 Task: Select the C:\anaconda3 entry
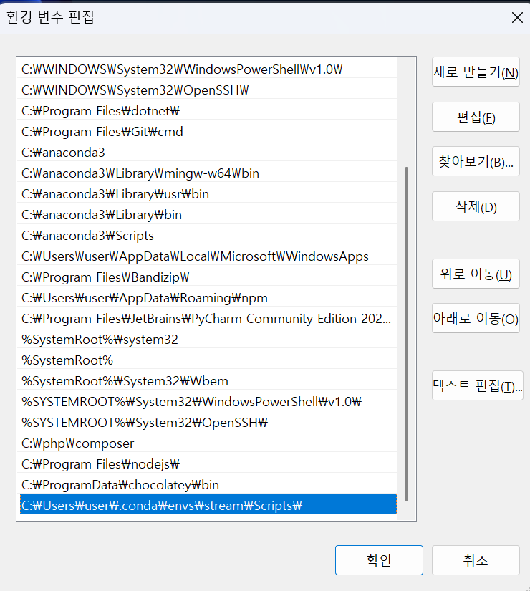208,153
